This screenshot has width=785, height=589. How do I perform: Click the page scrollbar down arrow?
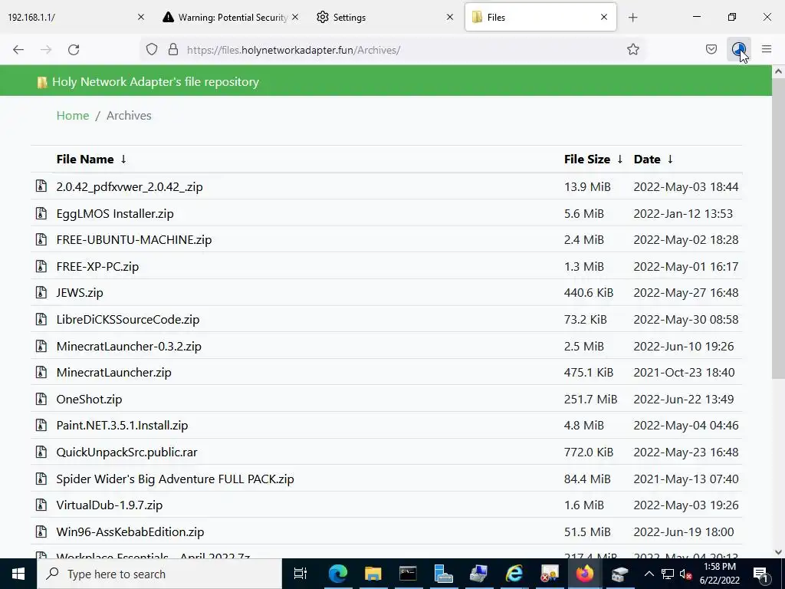[778, 552]
